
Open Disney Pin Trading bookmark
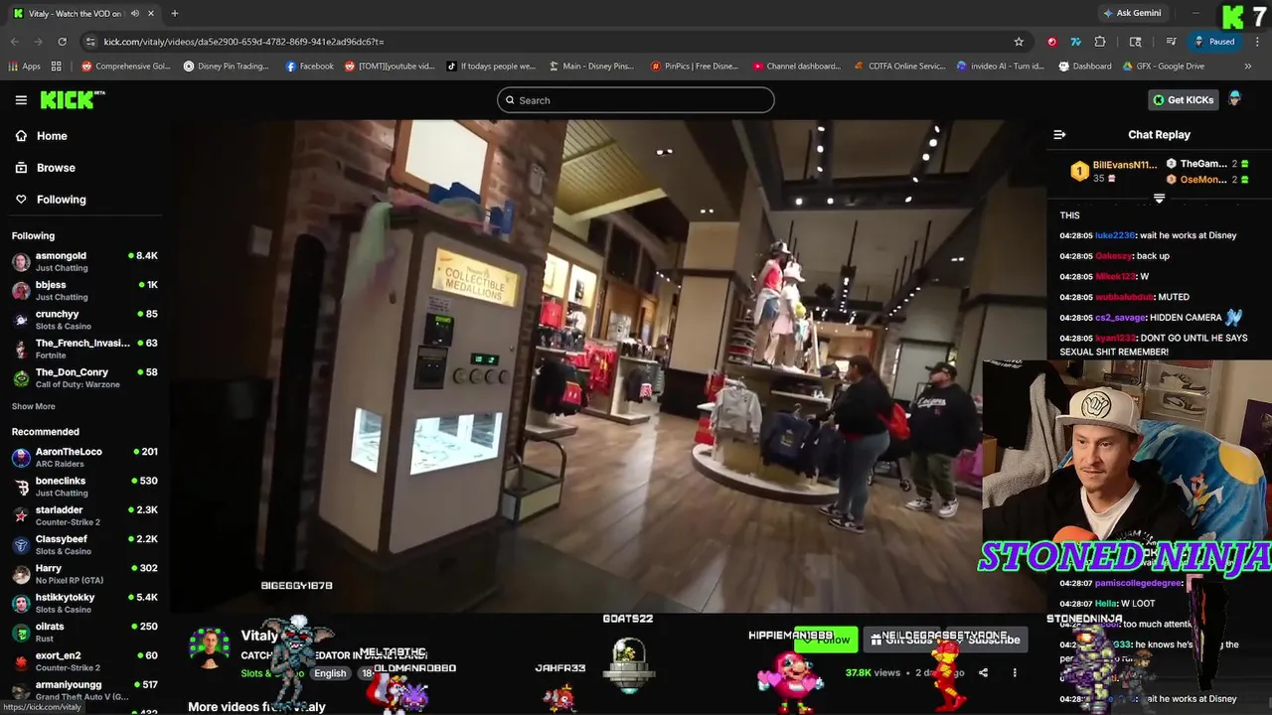coord(226,67)
